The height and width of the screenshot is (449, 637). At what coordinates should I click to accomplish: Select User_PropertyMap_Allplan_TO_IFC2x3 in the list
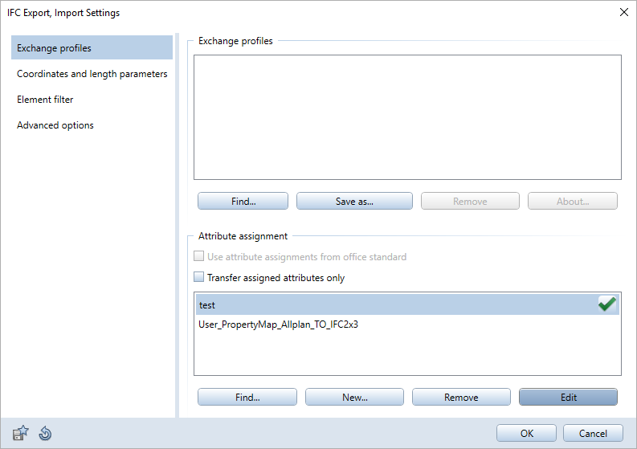pyautogui.click(x=278, y=325)
